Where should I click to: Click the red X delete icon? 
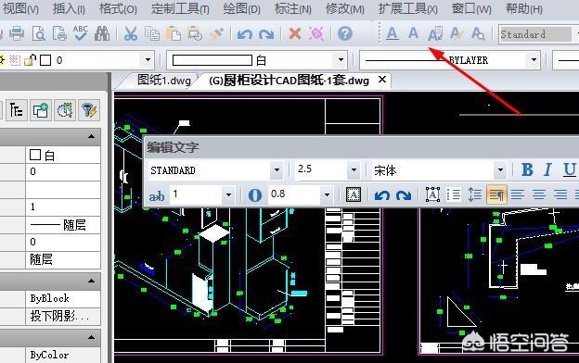pos(295,34)
